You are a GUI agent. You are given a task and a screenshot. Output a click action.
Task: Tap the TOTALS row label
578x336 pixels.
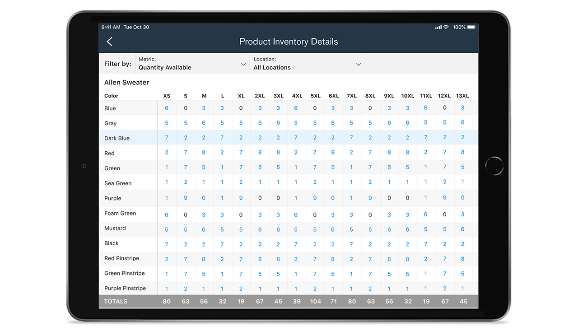116,301
